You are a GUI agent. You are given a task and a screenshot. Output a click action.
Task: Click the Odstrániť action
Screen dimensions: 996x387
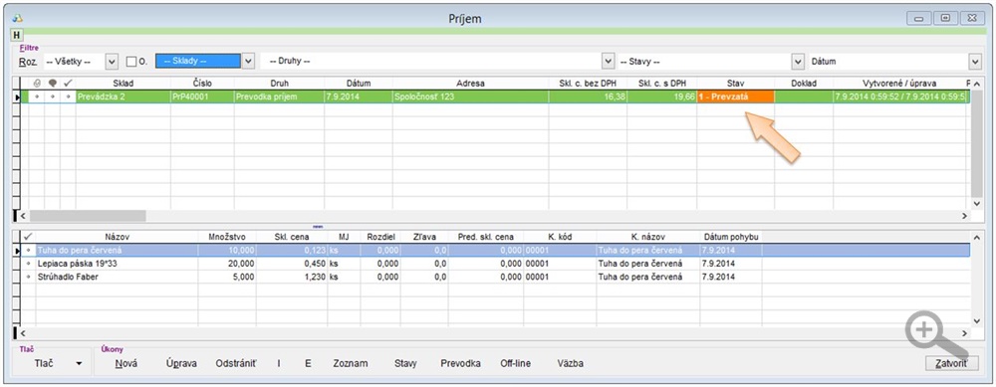236,364
